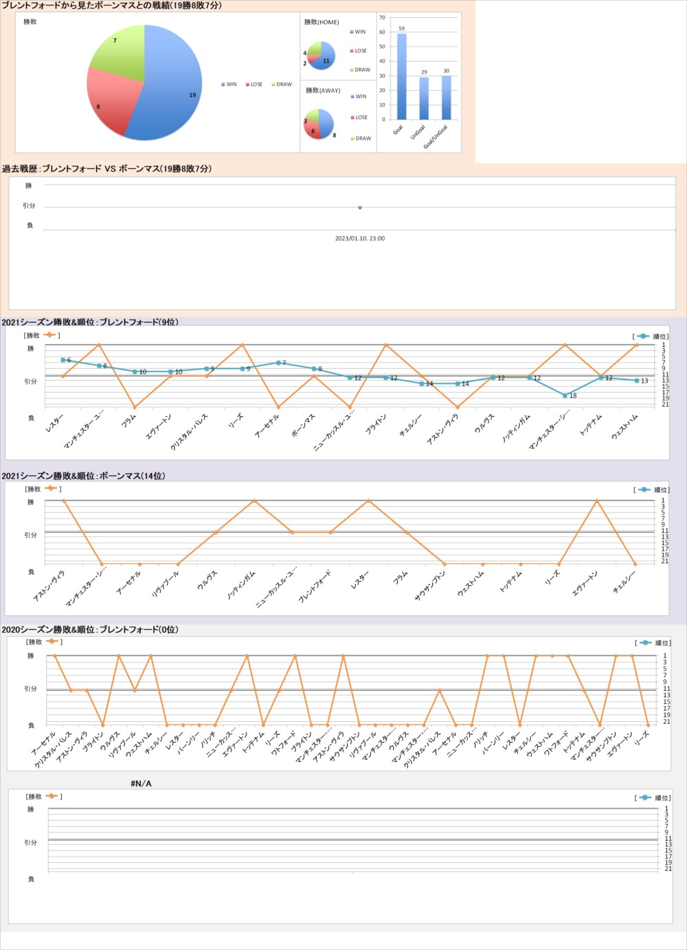Click アストン・ヴィラ axis label in ボーンマス(14位) chart
Viewport: 687px width, 950px height.
(x=49, y=585)
